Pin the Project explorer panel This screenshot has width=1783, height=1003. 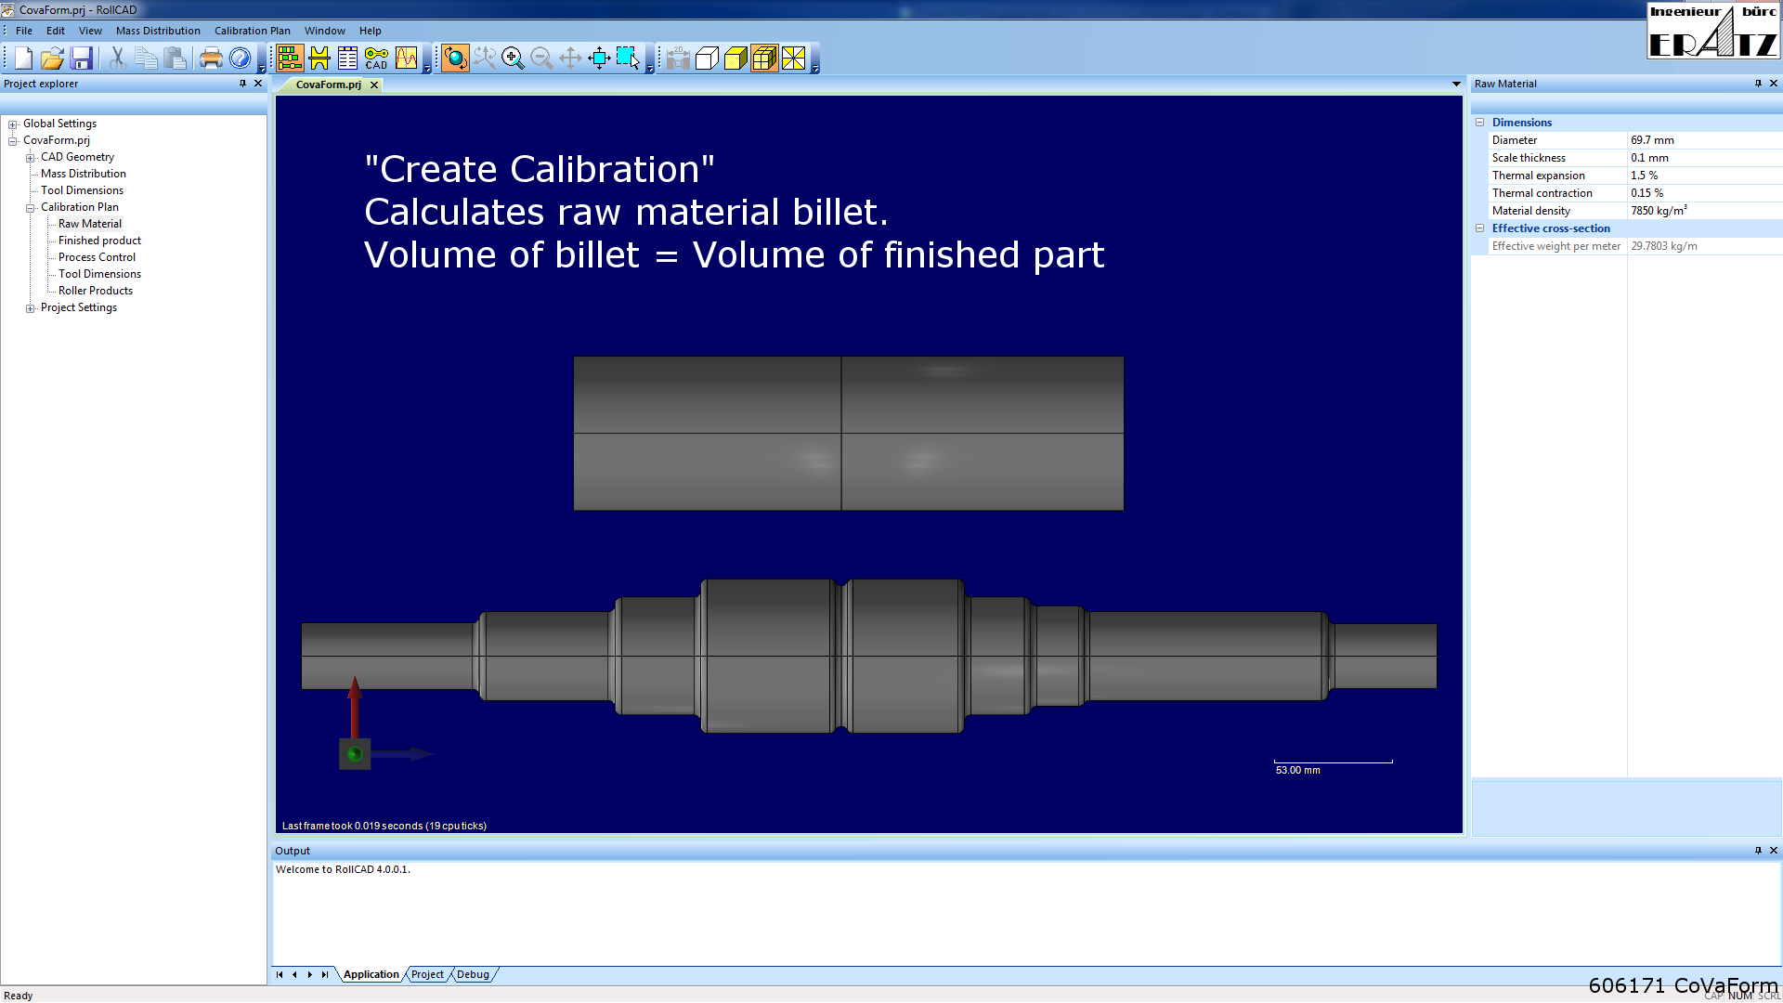243,84
